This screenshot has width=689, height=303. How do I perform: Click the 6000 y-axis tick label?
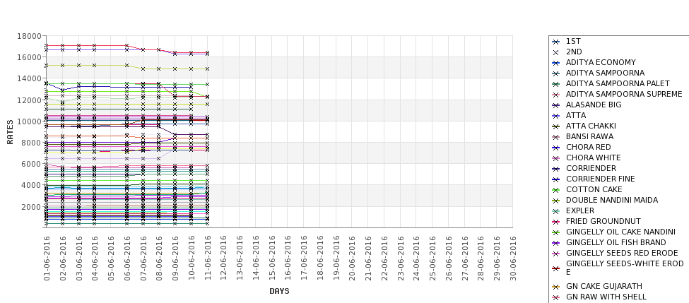click(x=31, y=164)
